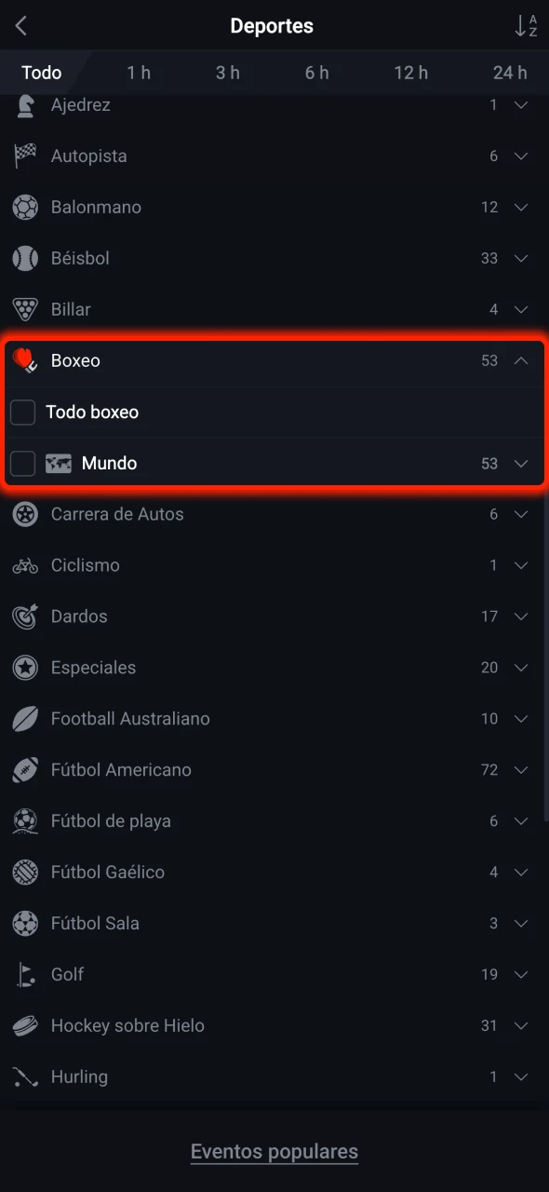Screen dimensions: 549x1192
Task: Select the 12 h time filter tab
Action: click(410, 73)
